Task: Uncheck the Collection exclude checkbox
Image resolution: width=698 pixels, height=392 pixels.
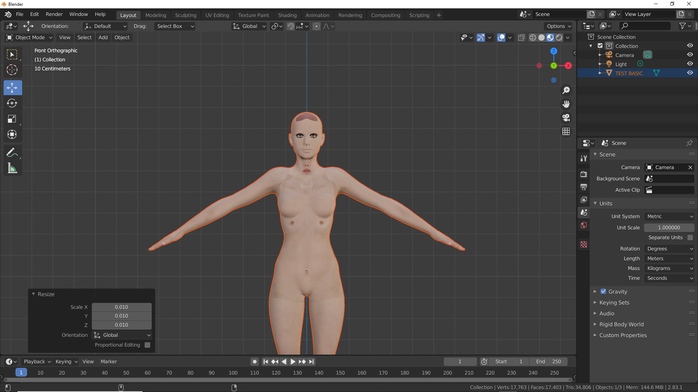Action: 600,46
